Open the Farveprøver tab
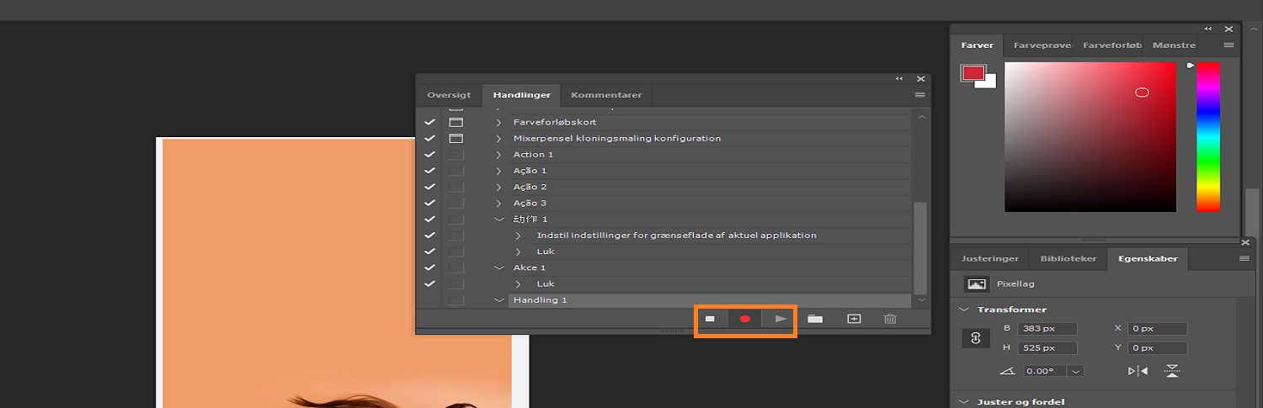 click(1042, 45)
